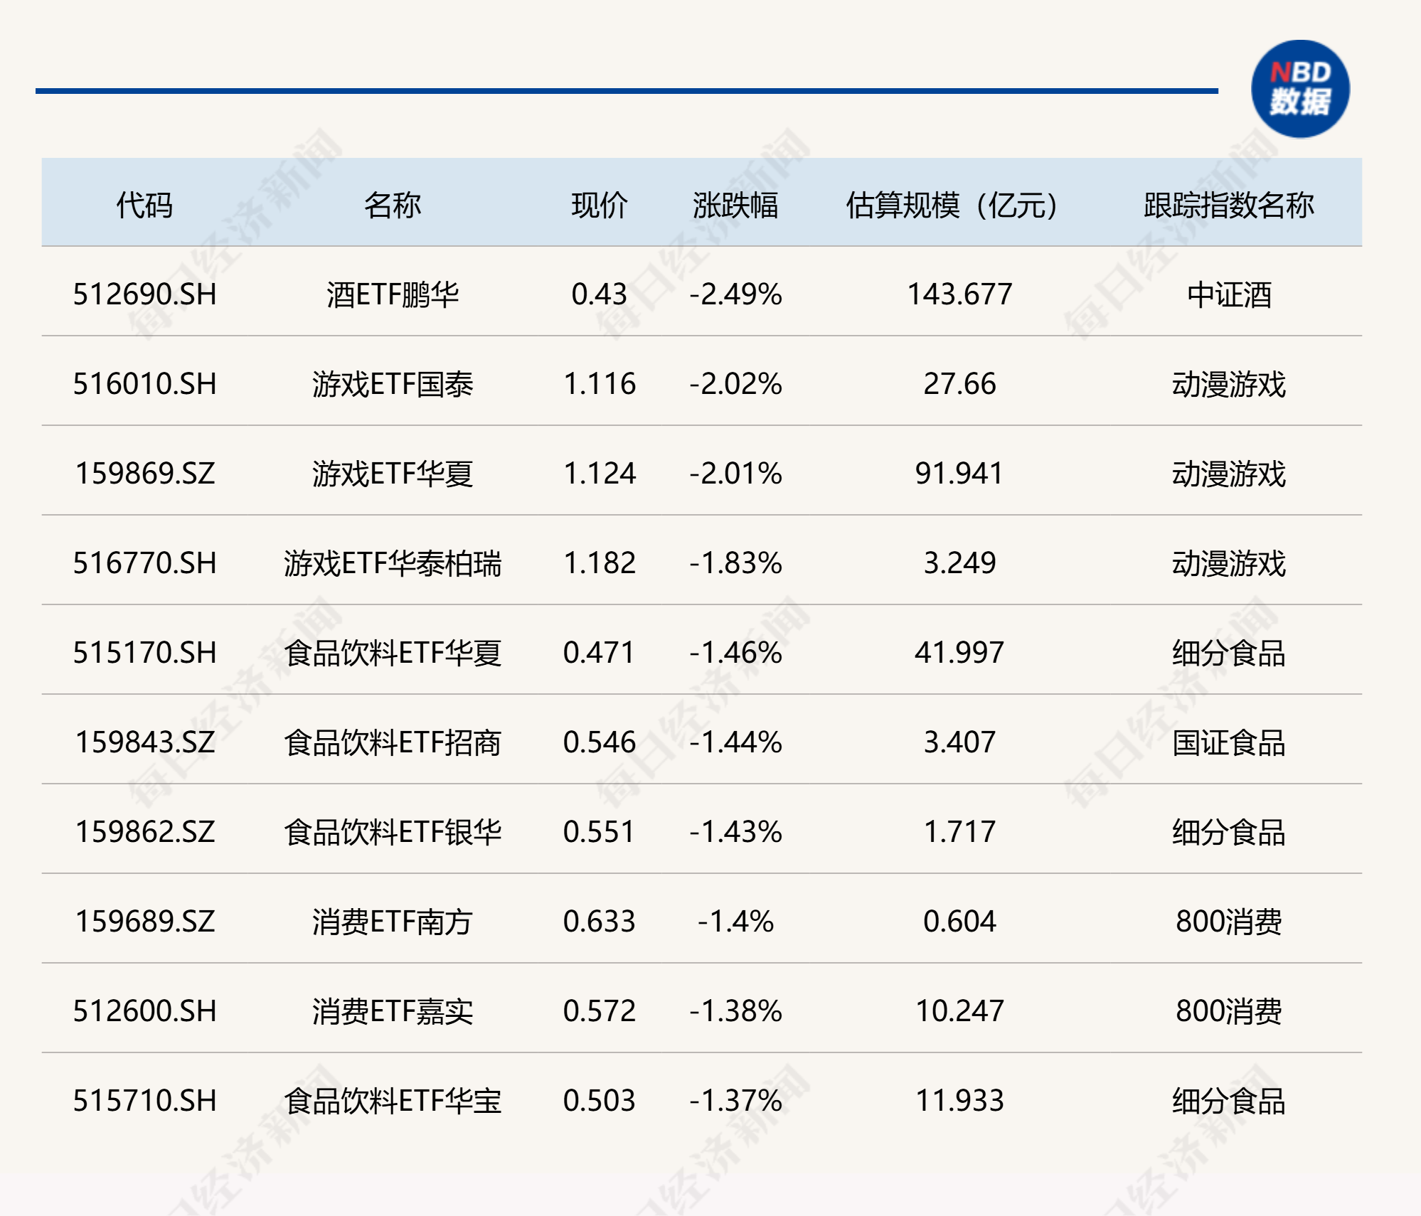The width and height of the screenshot is (1421, 1216).
Task: Click the name 食品饮料ETF招商
Action: 393,742
